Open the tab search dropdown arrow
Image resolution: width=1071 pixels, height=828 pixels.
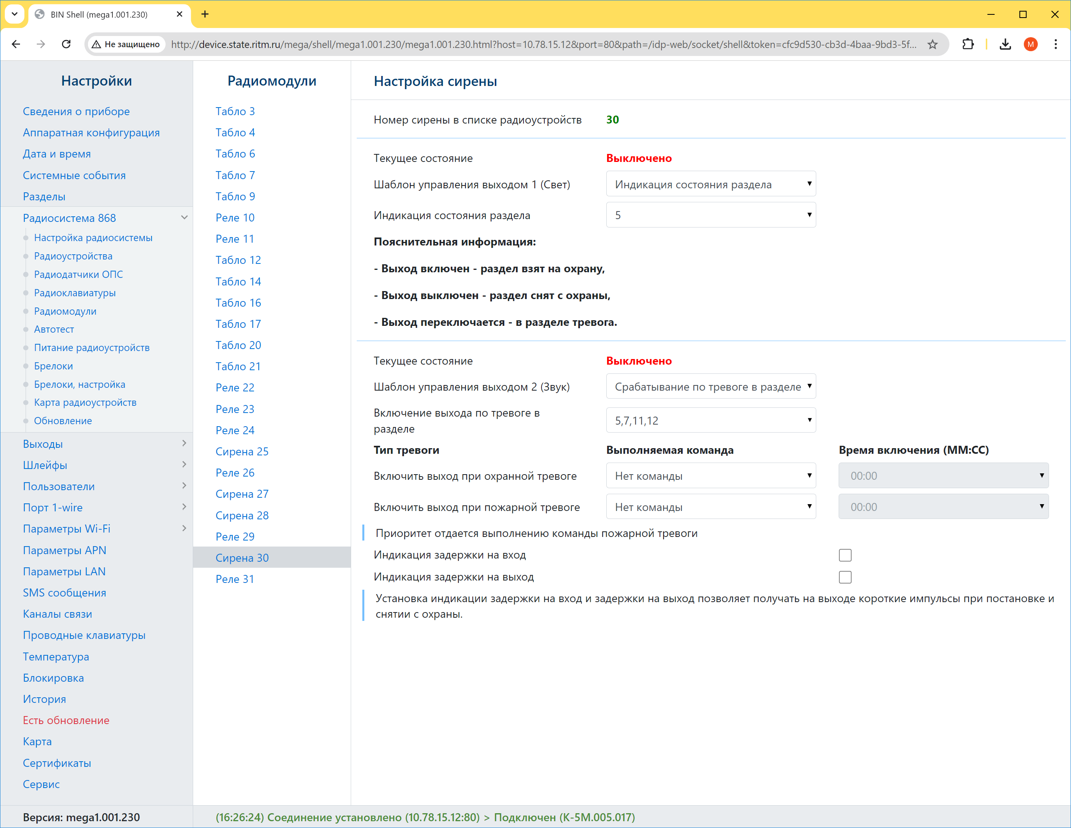pyautogui.click(x=14, y=14)
